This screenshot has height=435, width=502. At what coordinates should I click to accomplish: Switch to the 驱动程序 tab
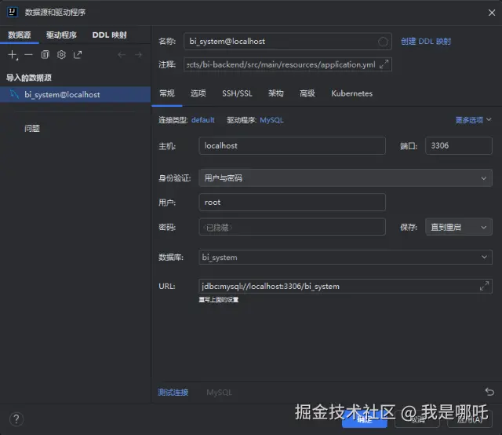(61, 35)
